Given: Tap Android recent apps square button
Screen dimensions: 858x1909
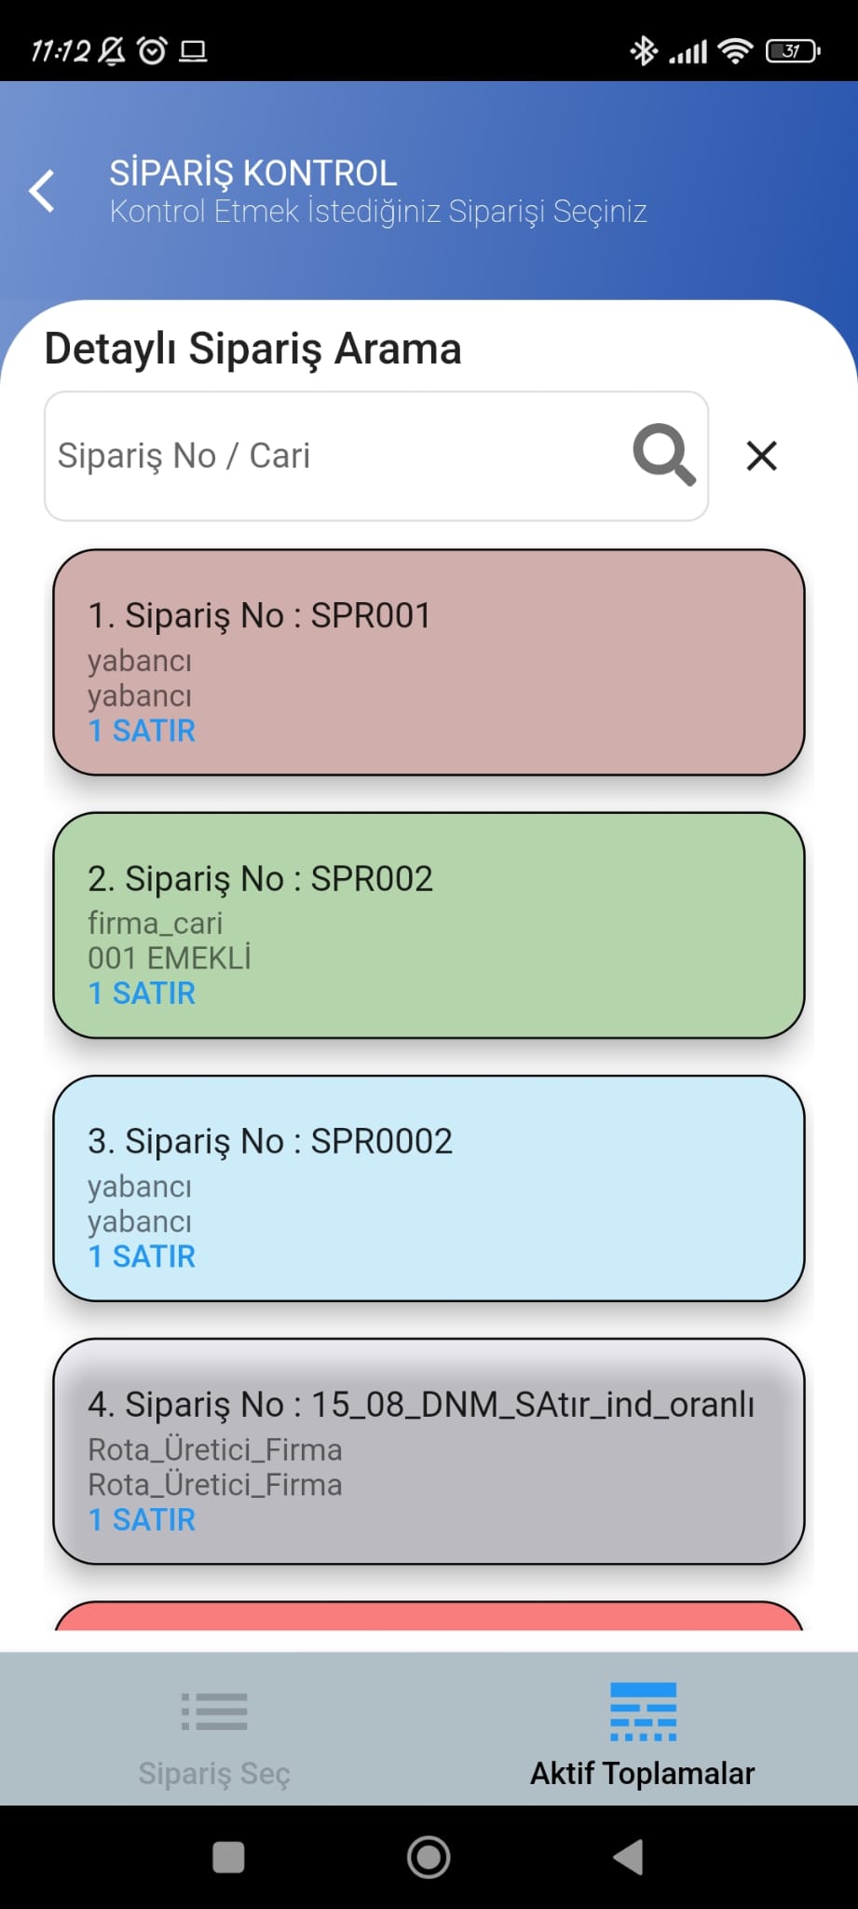Looking at the screenshot, I should click(x=228, y=1857).
